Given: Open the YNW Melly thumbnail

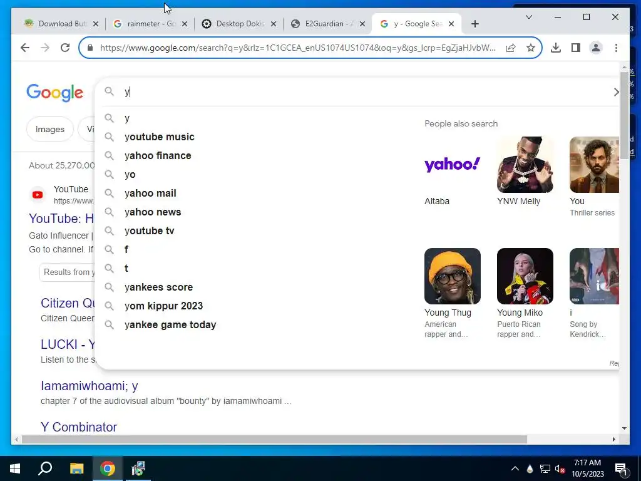Looking at the screenshot, I should [525, 165].
